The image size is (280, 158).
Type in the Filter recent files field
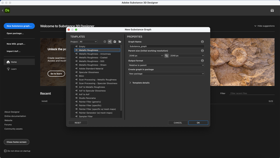coord(252,93)
